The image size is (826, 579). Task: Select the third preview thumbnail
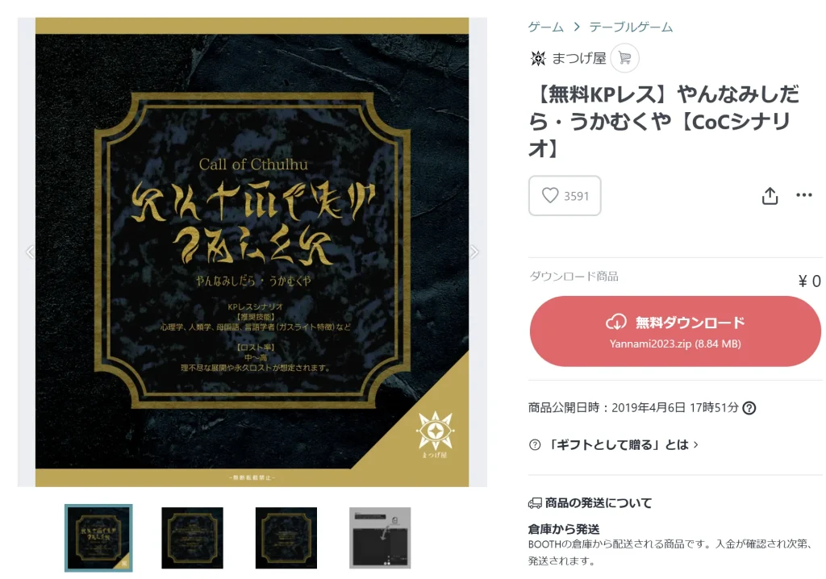286,538
